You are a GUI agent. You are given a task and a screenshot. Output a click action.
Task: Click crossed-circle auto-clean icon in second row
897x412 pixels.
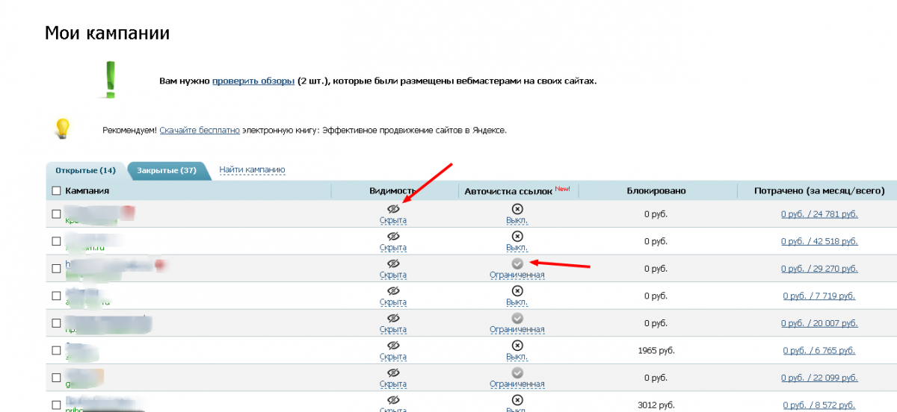[x=517, y=237]
